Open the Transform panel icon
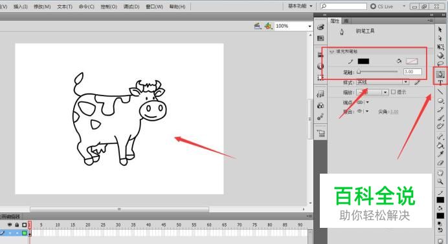 (x=320, y=77)
